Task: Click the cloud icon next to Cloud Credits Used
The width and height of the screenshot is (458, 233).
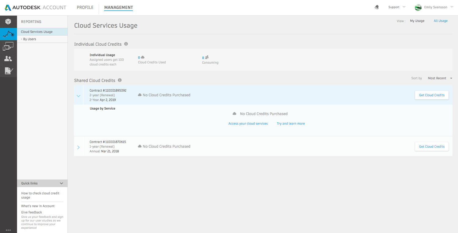Action: pos(143,57)
